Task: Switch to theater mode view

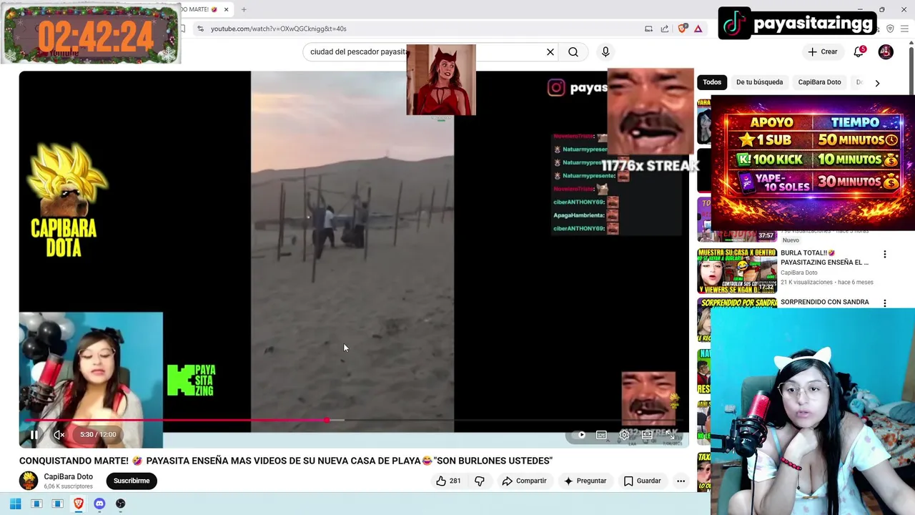Action: coord(647,435)
